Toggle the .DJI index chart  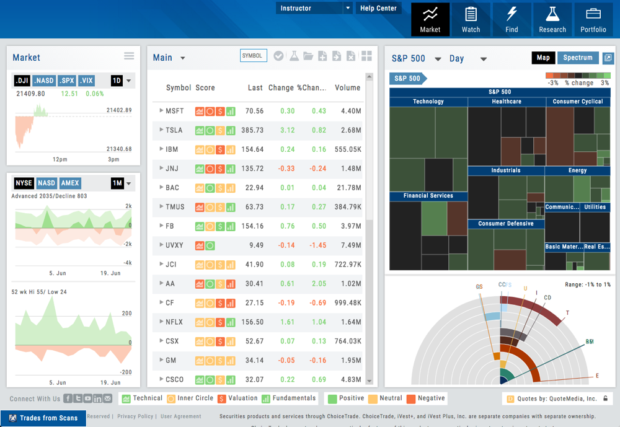[x=22, y=81]
